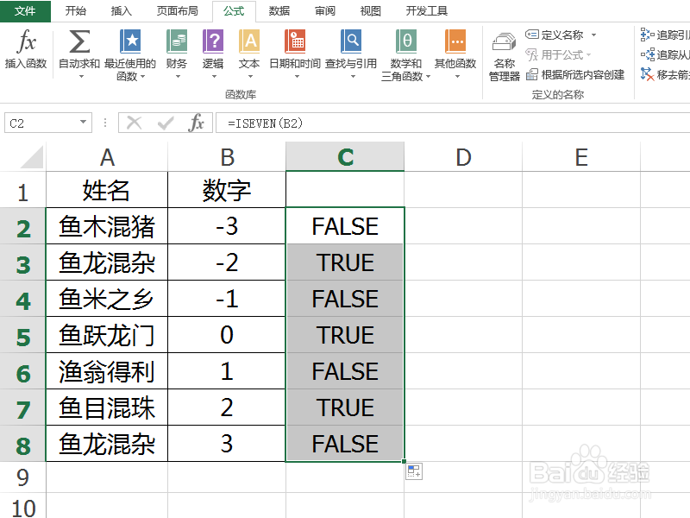The height and width of the screenshot is (518, 690).
Task: Select cell containing 鱼米之乡
Action: (107, 299)
